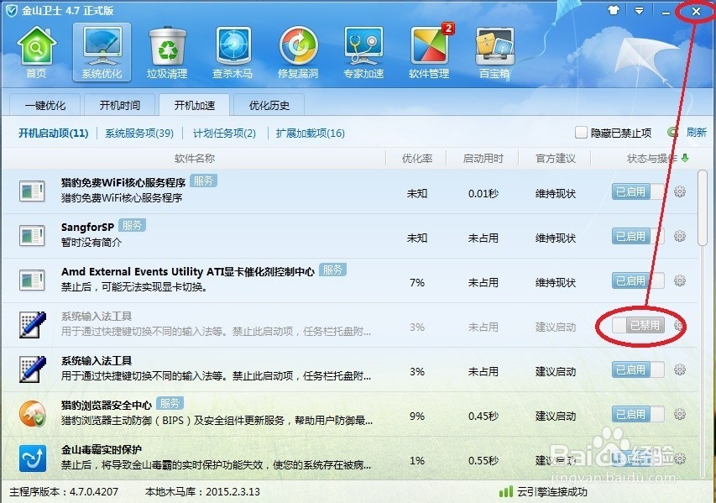
Task: Switch to the 开机加速 tab
Action: pos(195,105)
